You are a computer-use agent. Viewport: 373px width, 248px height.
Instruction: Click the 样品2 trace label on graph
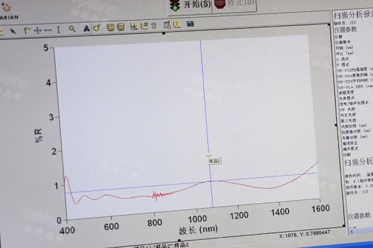click(214, 161)
